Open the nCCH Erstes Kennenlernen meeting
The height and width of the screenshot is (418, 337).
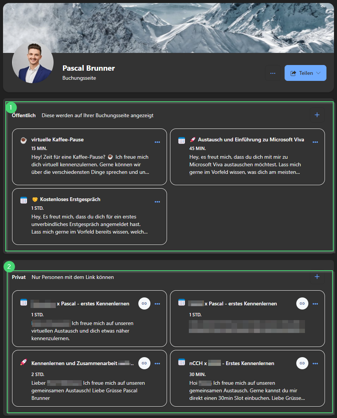231,363
